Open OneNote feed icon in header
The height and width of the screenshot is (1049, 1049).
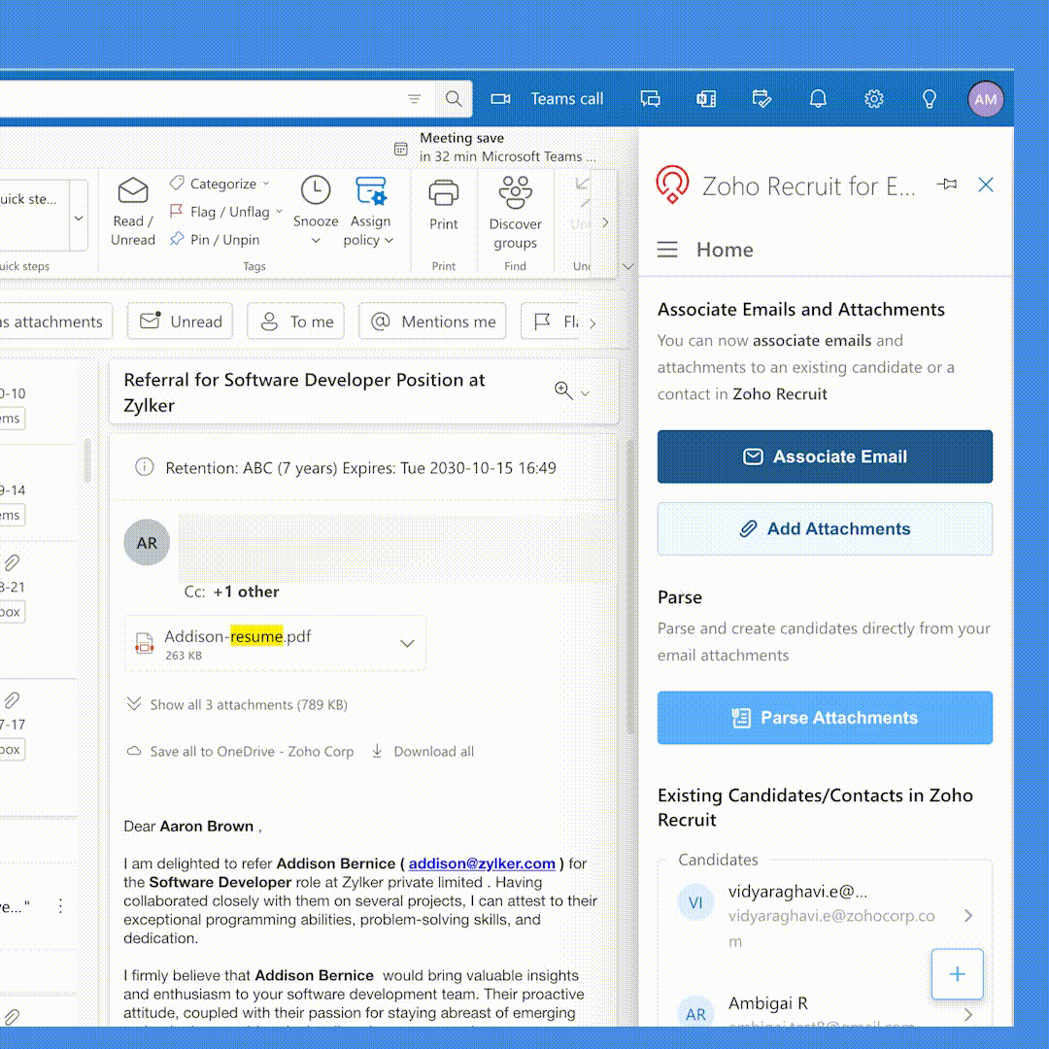[706, 99]
